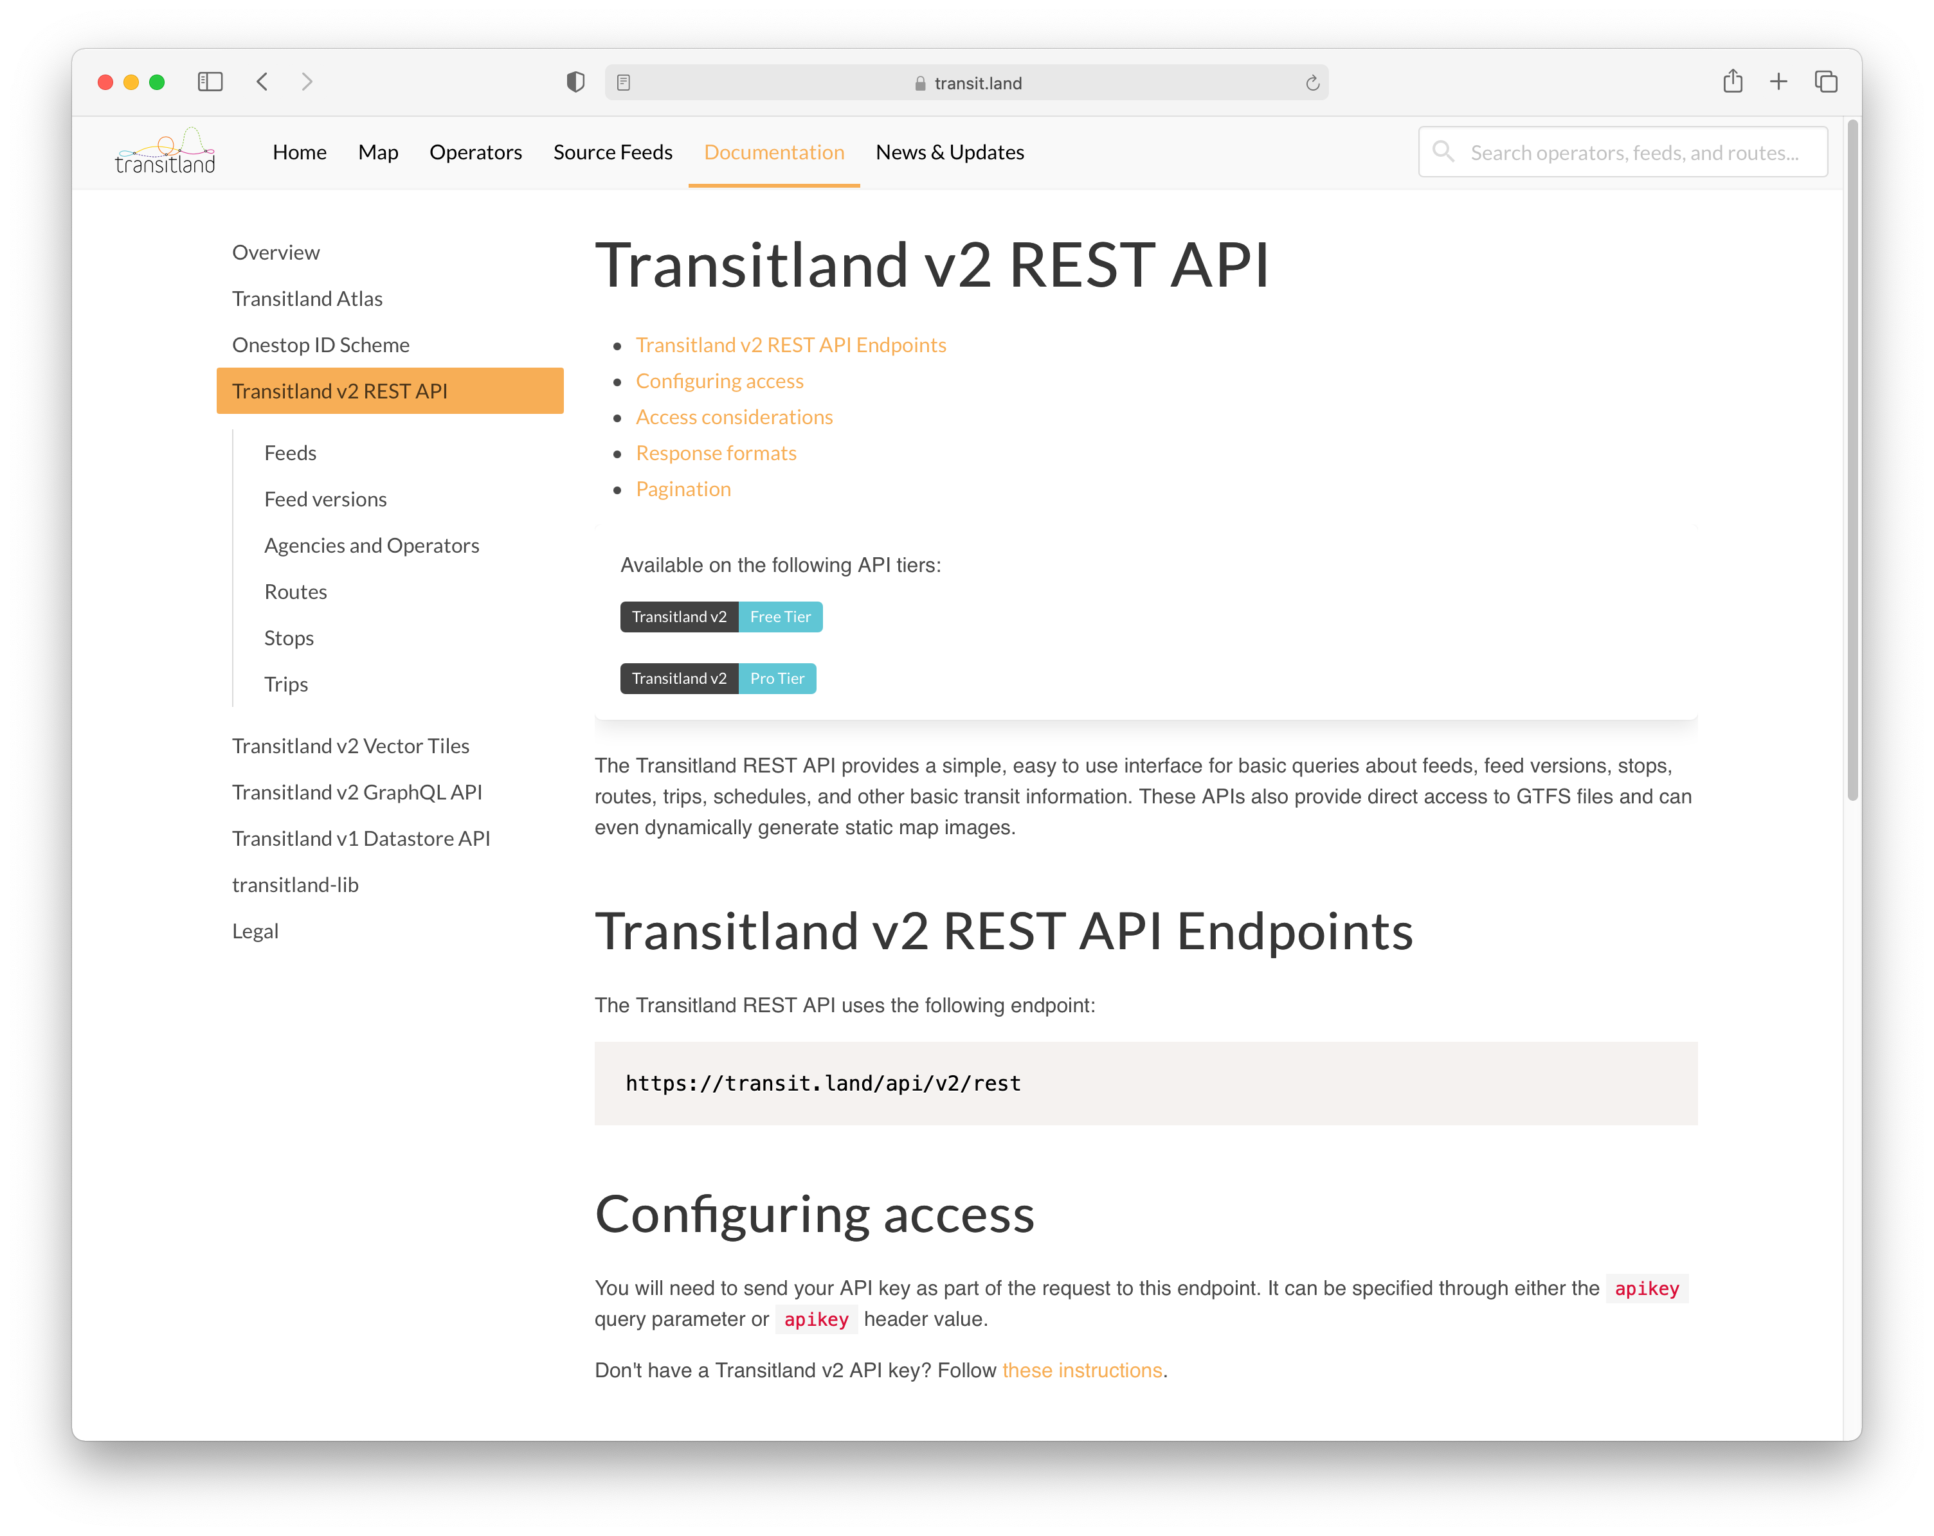Viewport: 1934px width, 1536px height.
Task: Open the Reader view icon in the address bar
Action: click(x=624, y=82)
